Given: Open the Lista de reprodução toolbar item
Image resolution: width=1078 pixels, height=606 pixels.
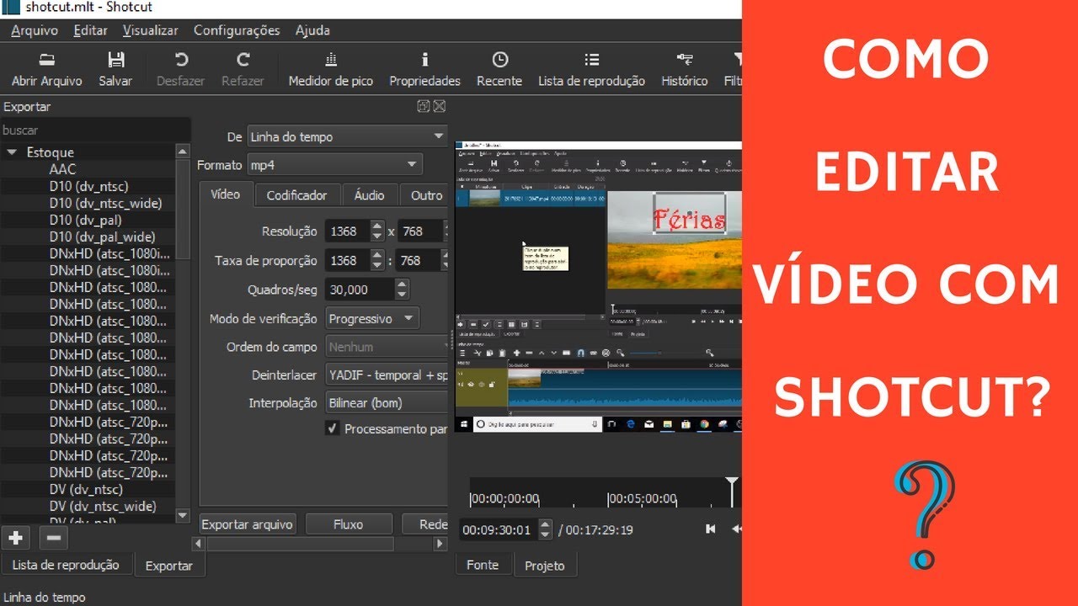Looking at the screenshot, I should (x=591, y=69).
